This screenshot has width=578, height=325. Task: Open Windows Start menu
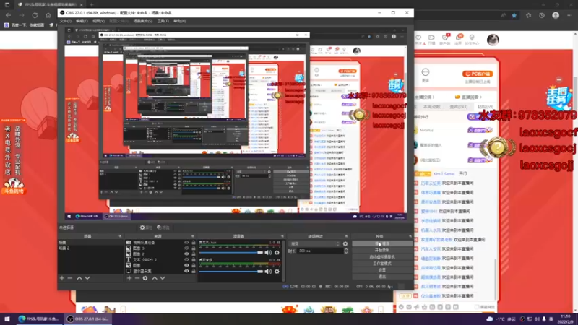pos(7,318)
